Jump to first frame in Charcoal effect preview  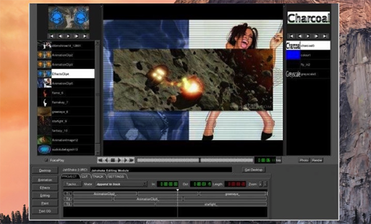pyautogui.click(x=291, y=36)
